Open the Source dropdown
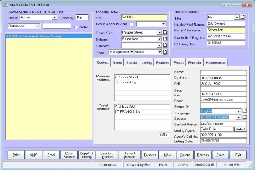 pyautogui.click(x=238, y=117)
